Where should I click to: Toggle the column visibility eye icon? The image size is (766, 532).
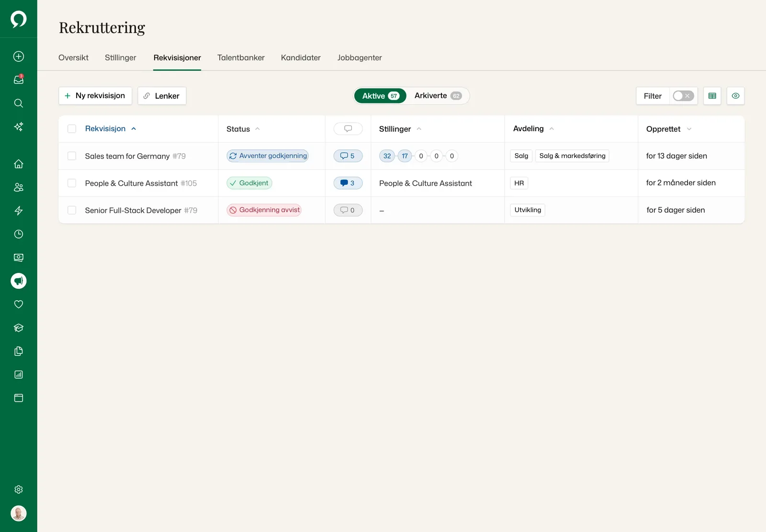coord(736,96)
